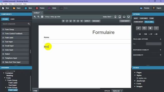The height and width of the screenshot is (92, 164).
Task: Select the Container breadcrumb button
Action: pos(143,18)
